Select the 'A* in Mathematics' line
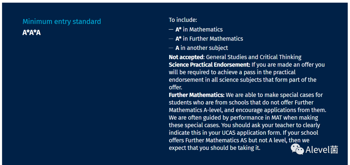 [x=196, y=29]
